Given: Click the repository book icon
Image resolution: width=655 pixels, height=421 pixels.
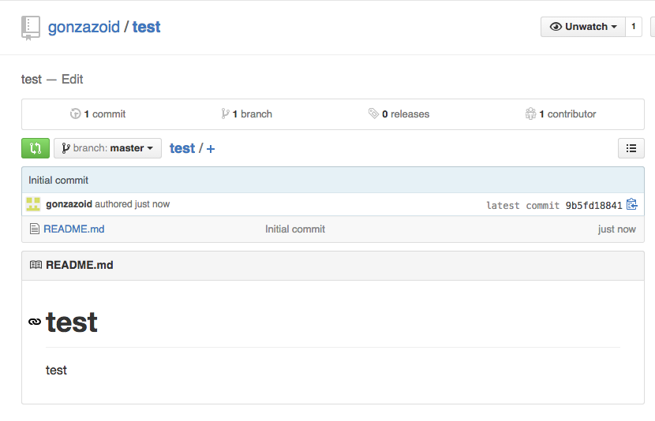Looking at the screenshot, I should click(31, 28).
